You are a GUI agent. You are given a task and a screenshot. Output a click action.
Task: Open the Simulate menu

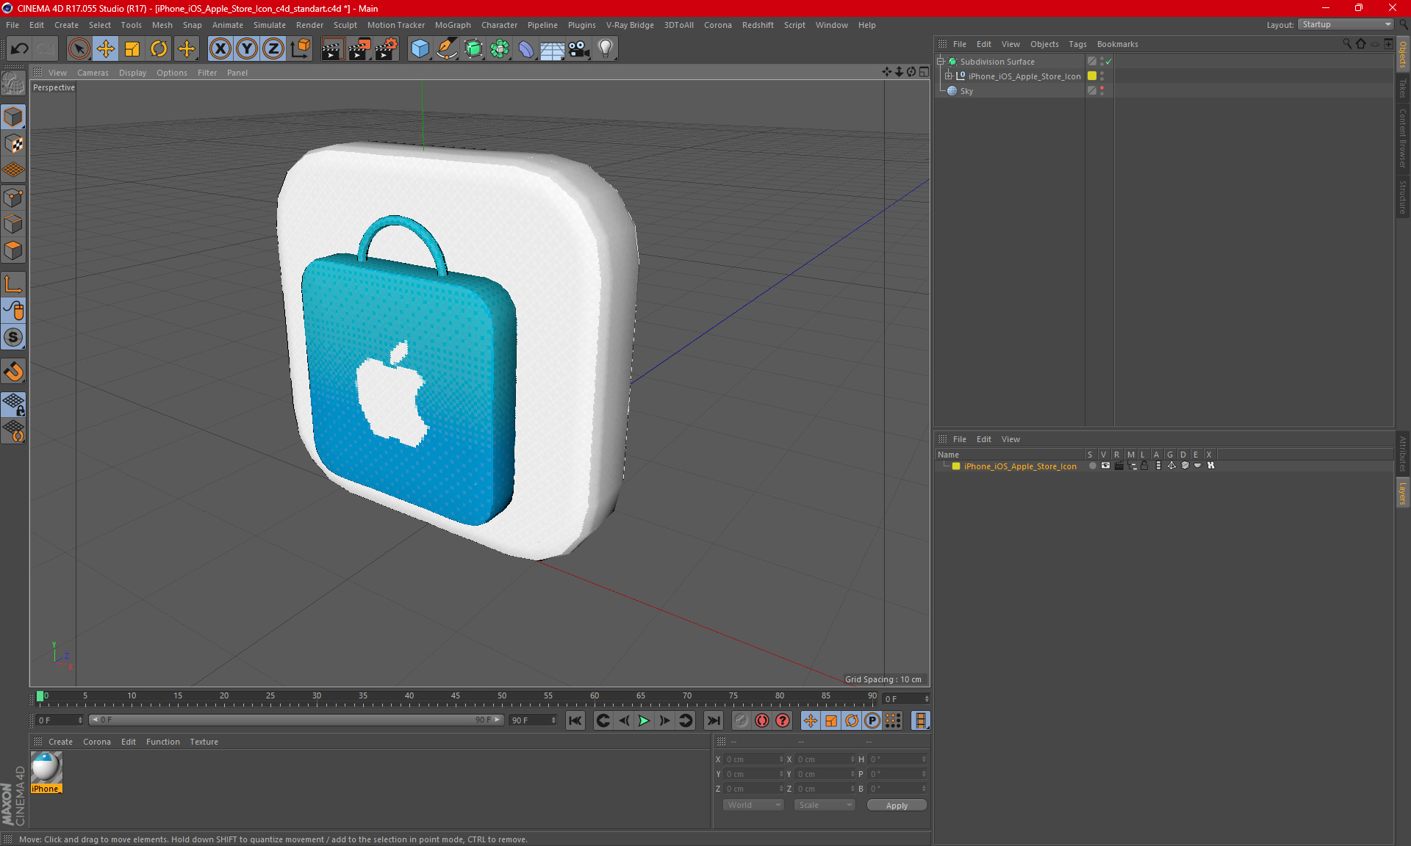pyautogui.click(x=270, y=25)
